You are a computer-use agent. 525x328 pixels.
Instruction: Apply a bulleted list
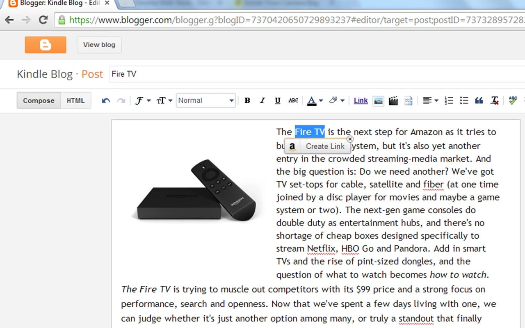(464, 100)
